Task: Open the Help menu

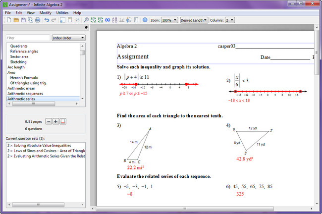Action: coord(77,13)
